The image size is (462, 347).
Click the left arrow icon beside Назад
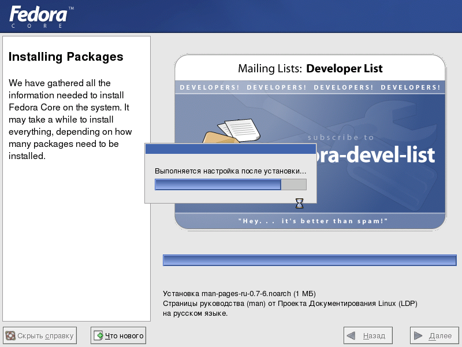tap(351, 335)
